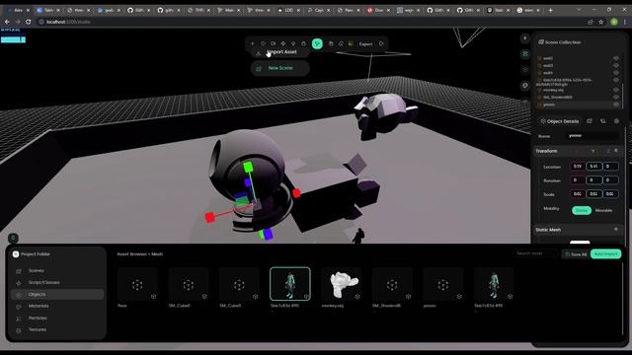Reload the browser page
The width and height of the screenshot is (632, 355).
tap(29, 22)
